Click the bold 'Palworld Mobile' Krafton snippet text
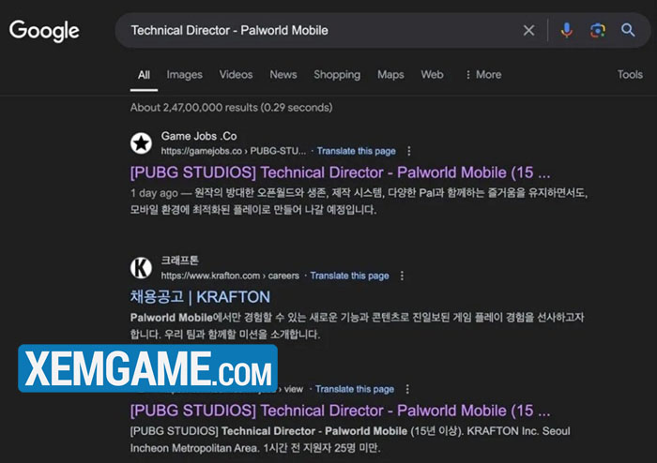The height and width of the screenshot is (463, 657). click(x=172, y=318)
